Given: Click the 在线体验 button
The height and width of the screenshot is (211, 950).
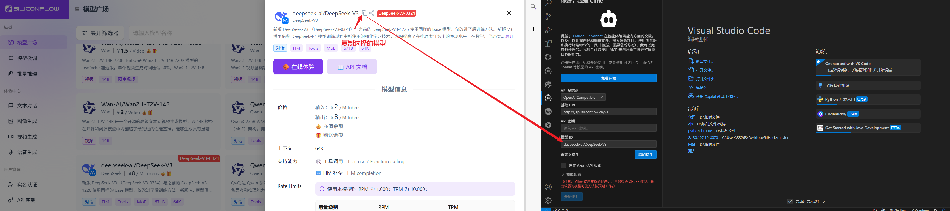Looking at the screenshot, I should pyautogui.click(x=298, y=66).
